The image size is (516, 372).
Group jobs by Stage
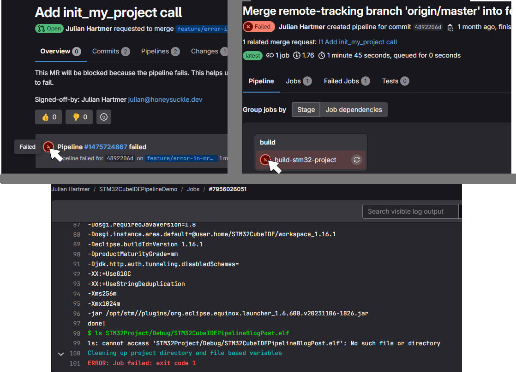pyautogui.click(x=306, y=110)
